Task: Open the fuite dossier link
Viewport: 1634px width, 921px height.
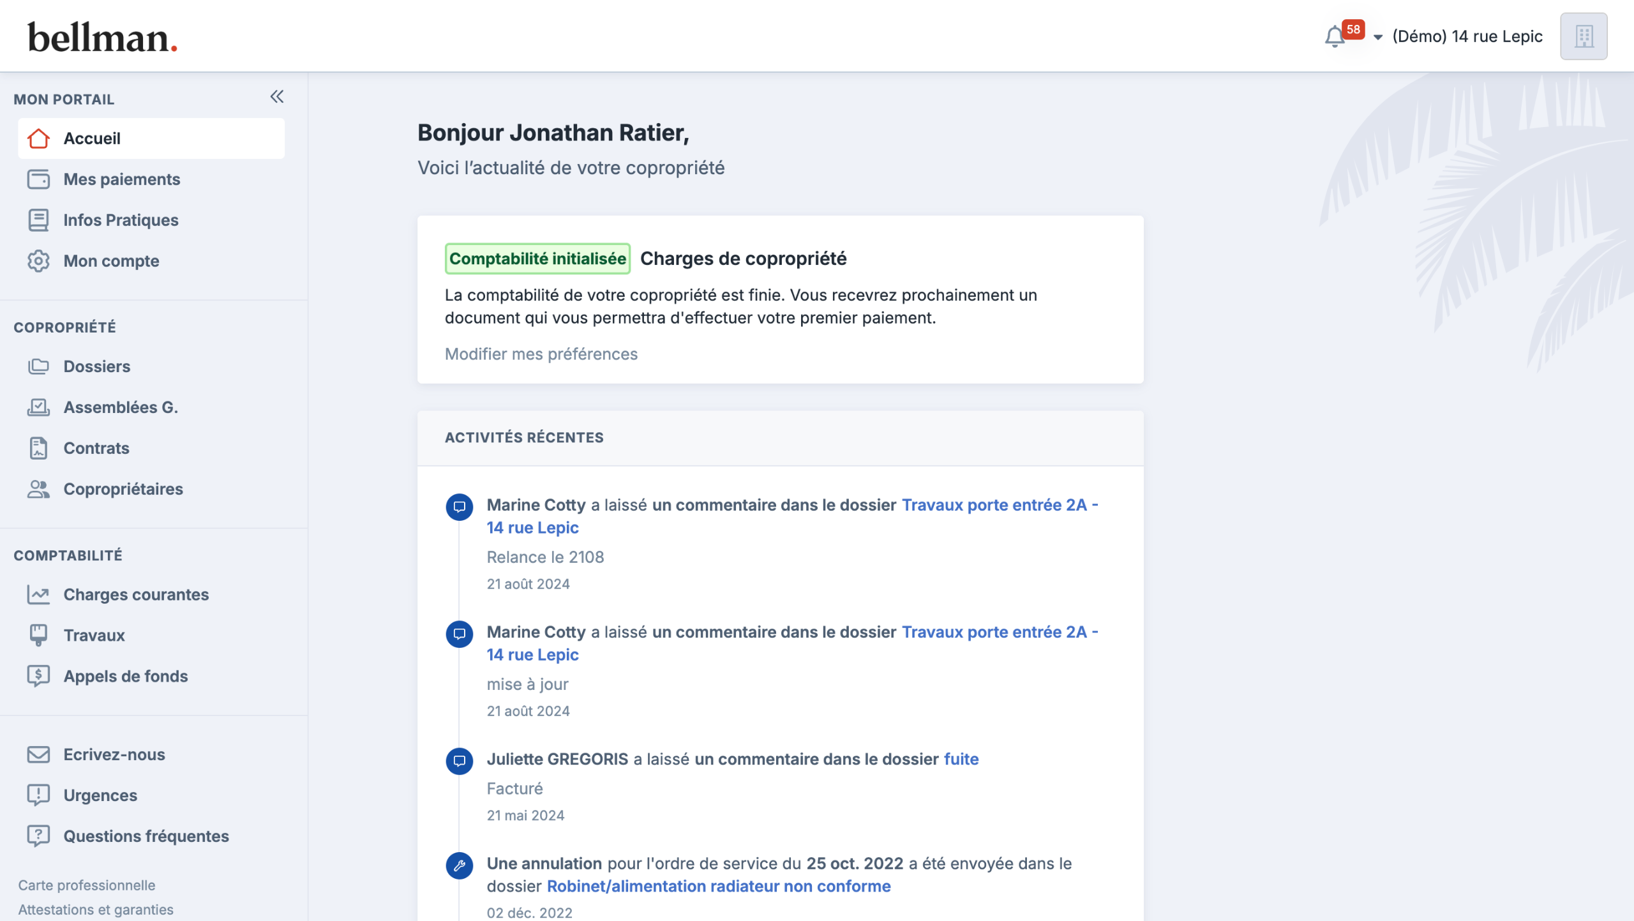Action: [961, 759]
